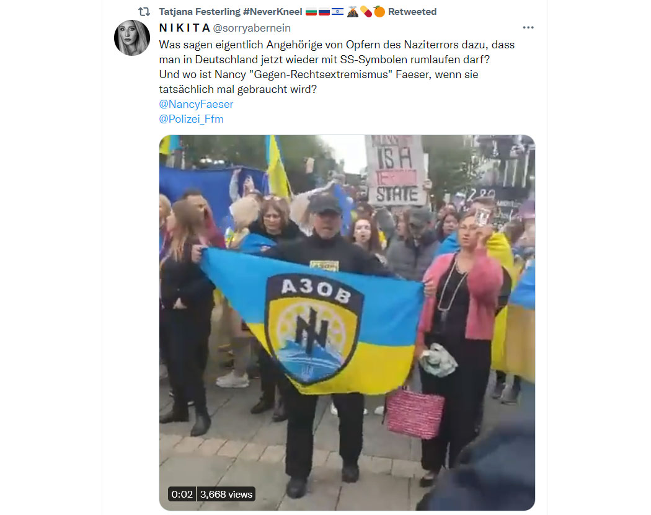Open NIKITA's profile picture avatar
This screenshot has height=515, width=651.
click(132, 38)
